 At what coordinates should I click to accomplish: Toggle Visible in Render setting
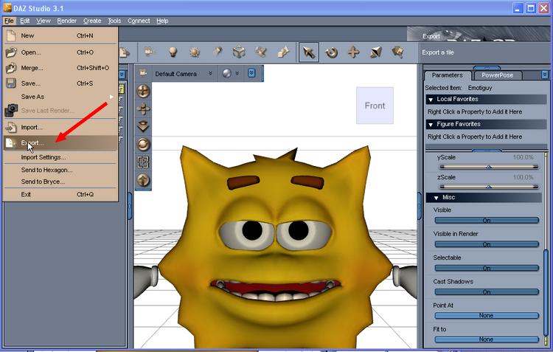(x=487, y=244)
